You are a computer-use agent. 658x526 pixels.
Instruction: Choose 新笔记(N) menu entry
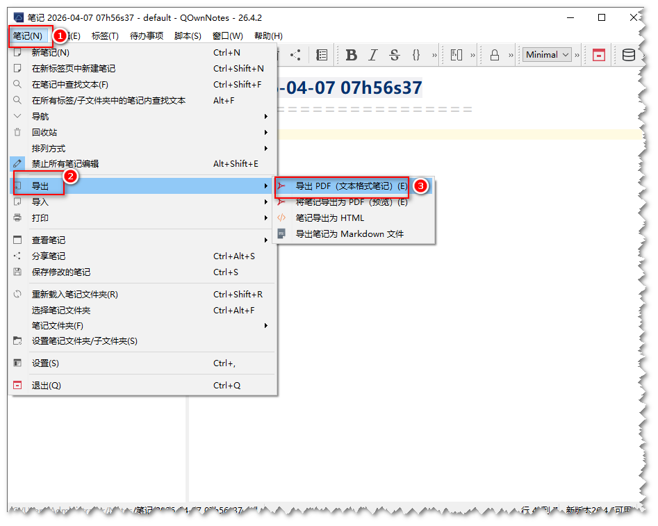[x=142, y=53]
